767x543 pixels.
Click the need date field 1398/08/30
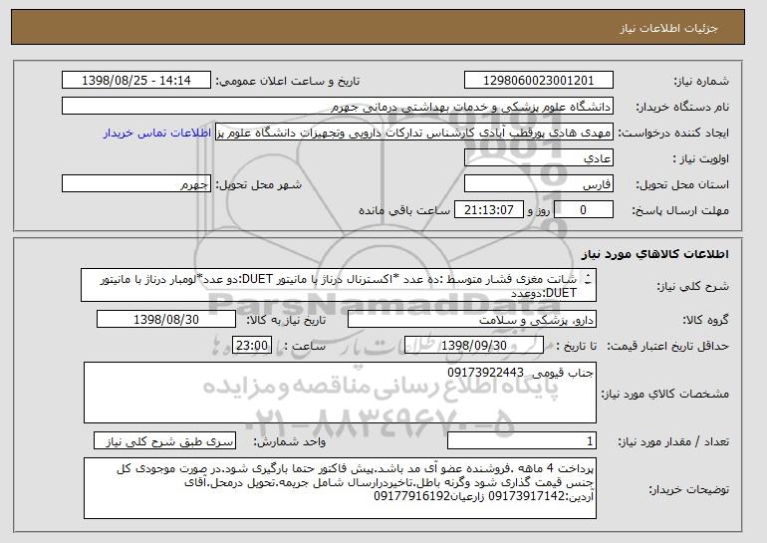coord(166,320)
